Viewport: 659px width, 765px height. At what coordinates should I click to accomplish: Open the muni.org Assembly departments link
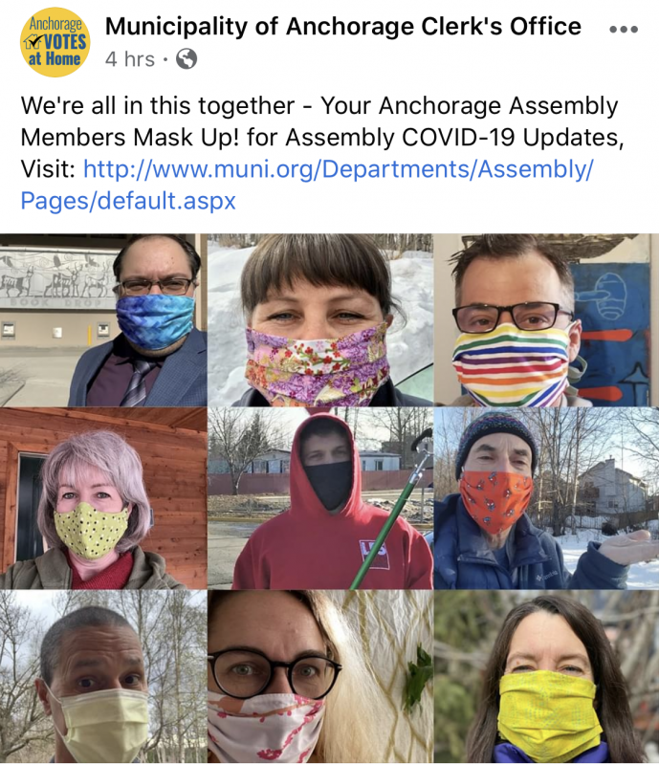click(x=339, y=169)
